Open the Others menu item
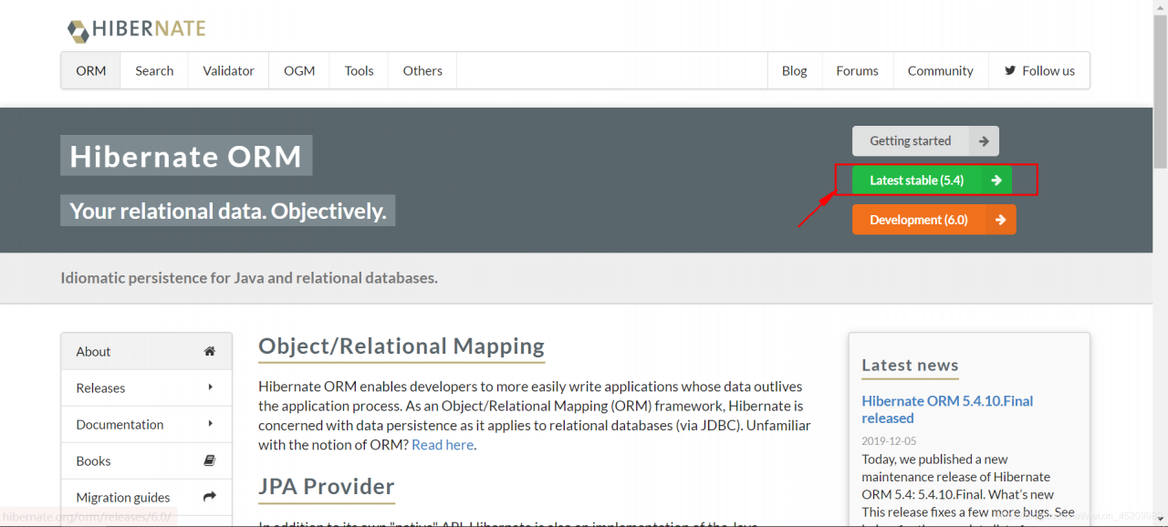 coord(422,70)
